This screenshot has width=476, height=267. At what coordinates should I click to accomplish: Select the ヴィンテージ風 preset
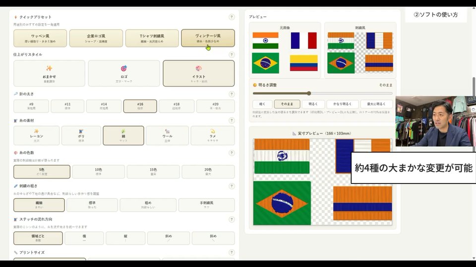(208, 38)
